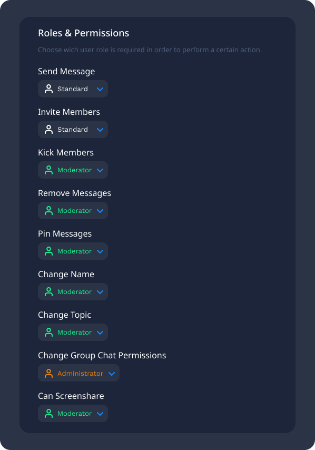This screenshot has height=450, width=315.
Task: Expand the Send Message chevron arrow
Action: 100,89
